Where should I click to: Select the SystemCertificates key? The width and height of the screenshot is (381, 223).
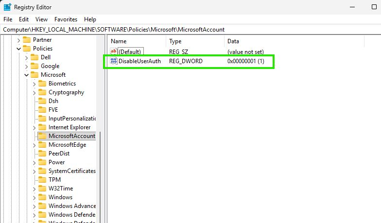(72, 171)
